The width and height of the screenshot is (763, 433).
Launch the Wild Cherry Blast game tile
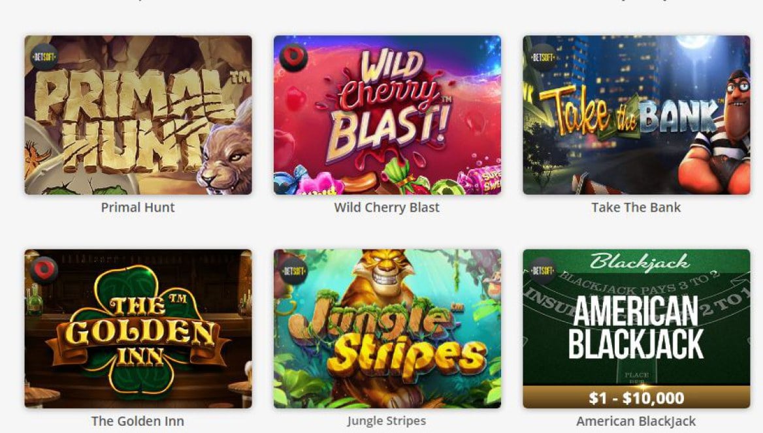point(387,115)
